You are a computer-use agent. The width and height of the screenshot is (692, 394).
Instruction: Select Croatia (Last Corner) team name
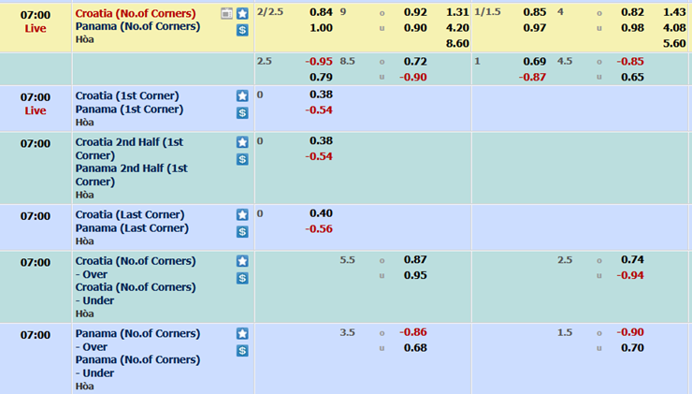[x=130, y=214]
